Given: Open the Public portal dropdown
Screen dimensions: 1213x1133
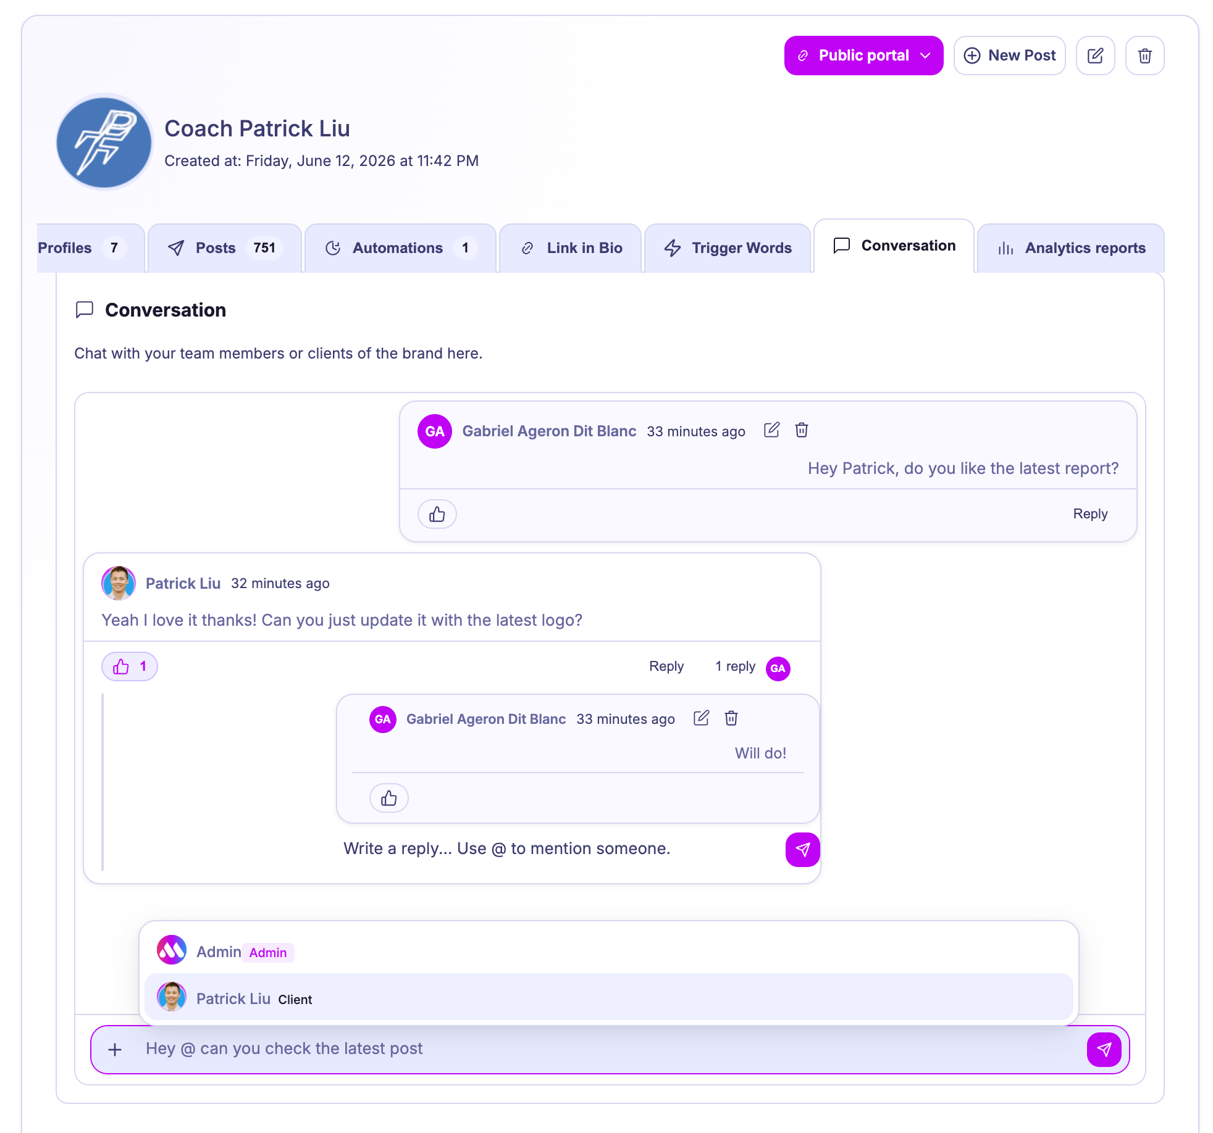Looking at the screenshot, I should click(x=863, y=56).
